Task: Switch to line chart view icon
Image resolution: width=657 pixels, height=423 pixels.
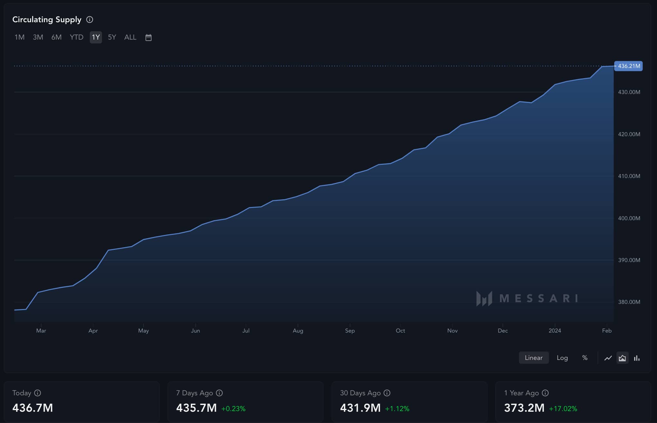Action: pos(608,358)
